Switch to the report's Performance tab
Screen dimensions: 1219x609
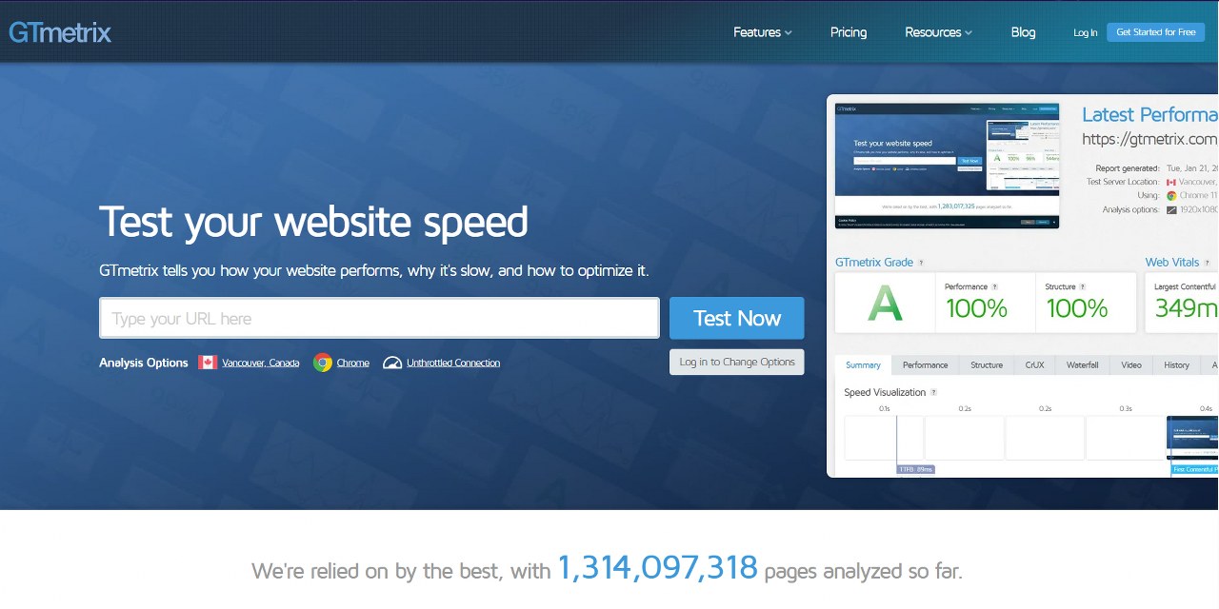pos(926,365)
